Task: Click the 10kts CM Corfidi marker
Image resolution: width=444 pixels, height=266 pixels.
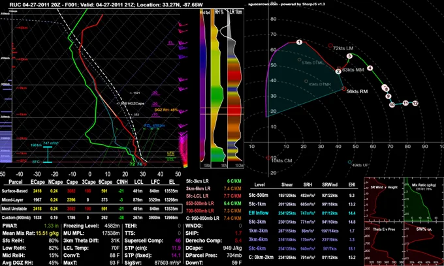Action: coord(268,158)
